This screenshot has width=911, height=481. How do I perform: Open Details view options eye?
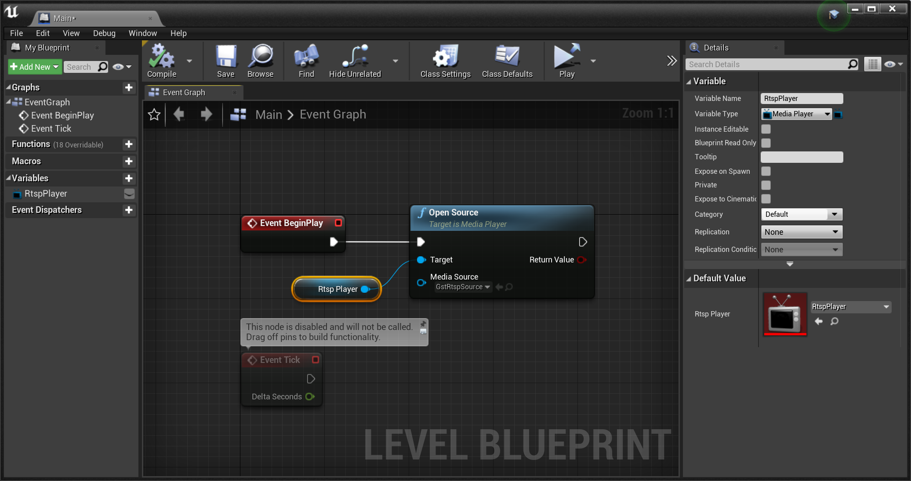click(x=893, y=64)
